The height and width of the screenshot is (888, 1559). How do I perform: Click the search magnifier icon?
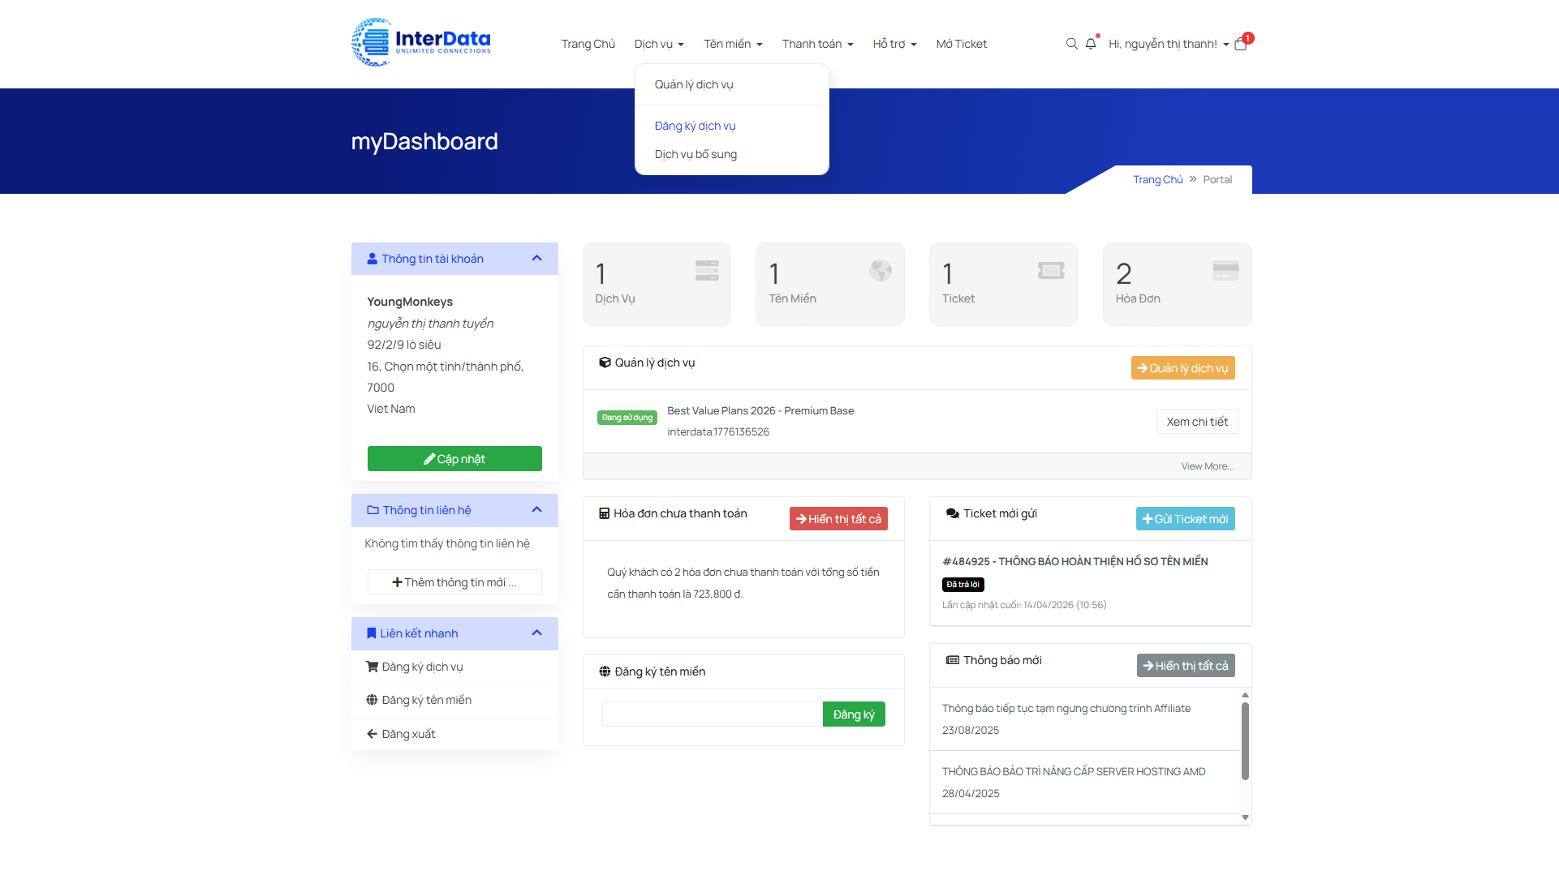[x=1071, y=44]
